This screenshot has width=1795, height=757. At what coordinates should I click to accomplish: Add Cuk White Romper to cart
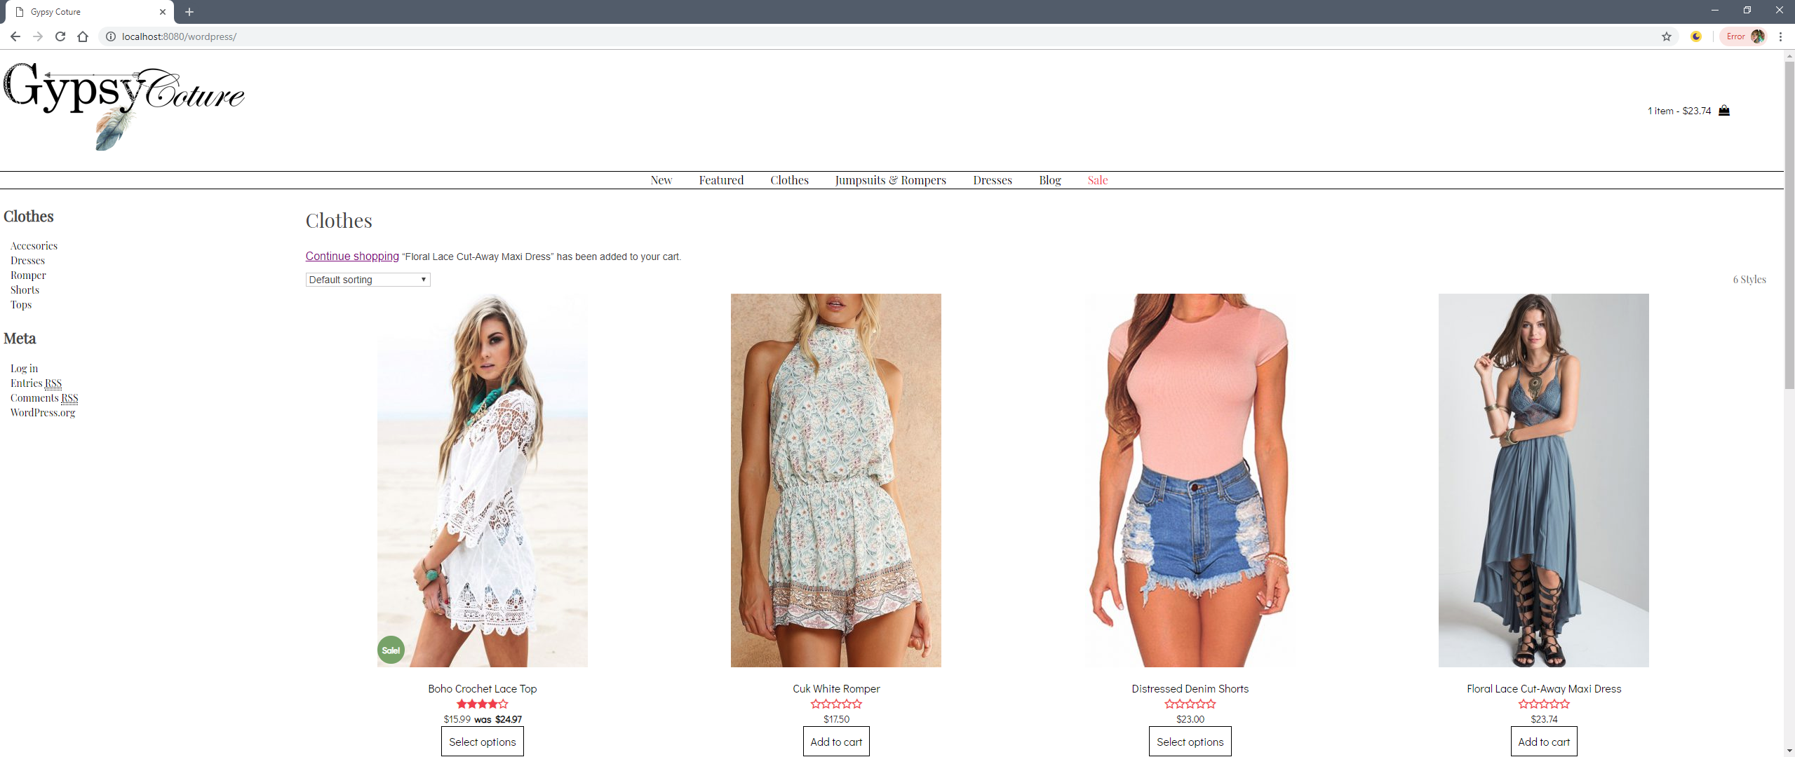tap(835, 742)
